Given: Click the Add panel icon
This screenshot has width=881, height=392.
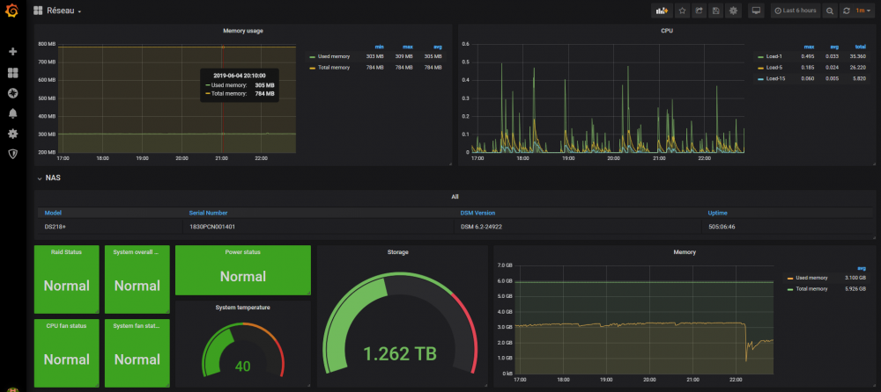Looking at the screenshot, I should pyautogui.click(x=661, y=11).
